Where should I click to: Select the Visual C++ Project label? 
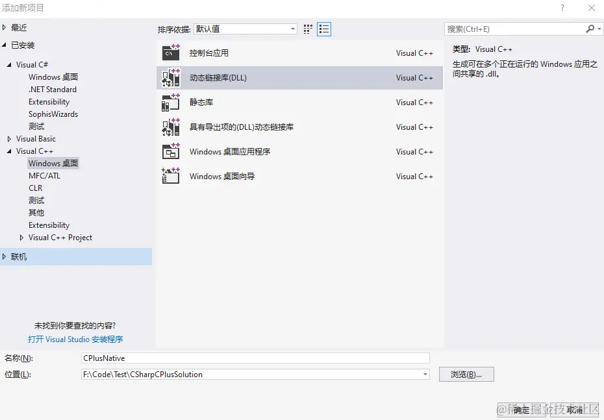click(x=60, y=238)
